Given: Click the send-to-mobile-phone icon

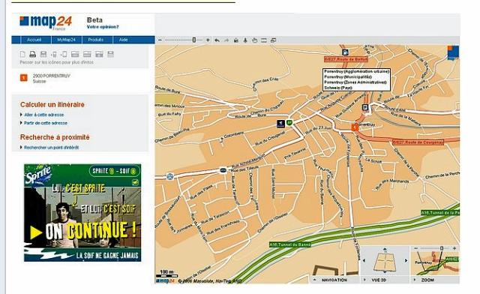Looking at the screenshot, I should 54,54.
